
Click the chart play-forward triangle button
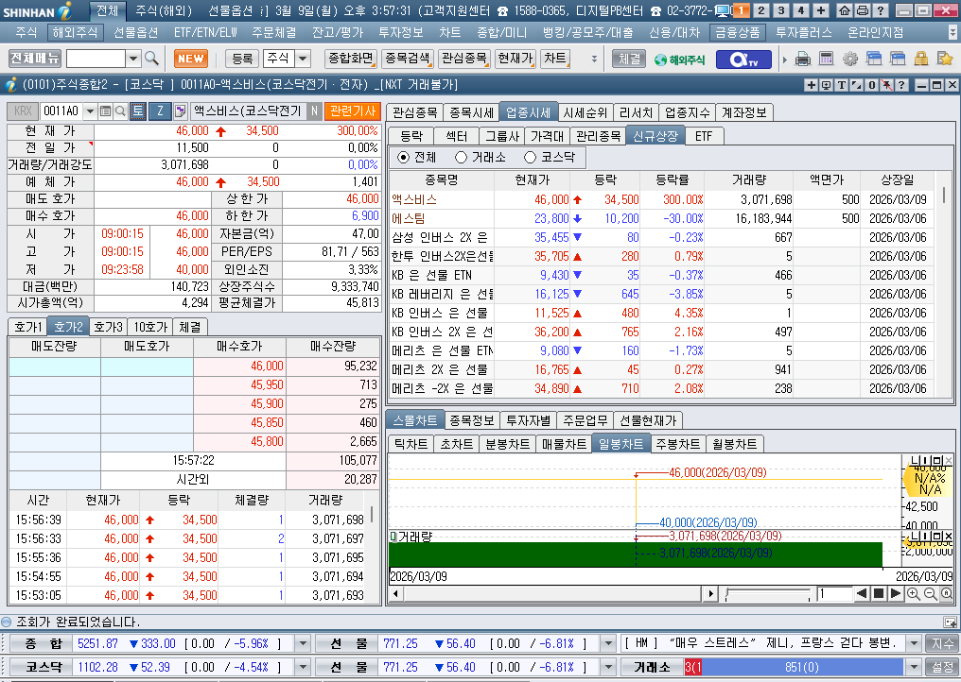895,593
